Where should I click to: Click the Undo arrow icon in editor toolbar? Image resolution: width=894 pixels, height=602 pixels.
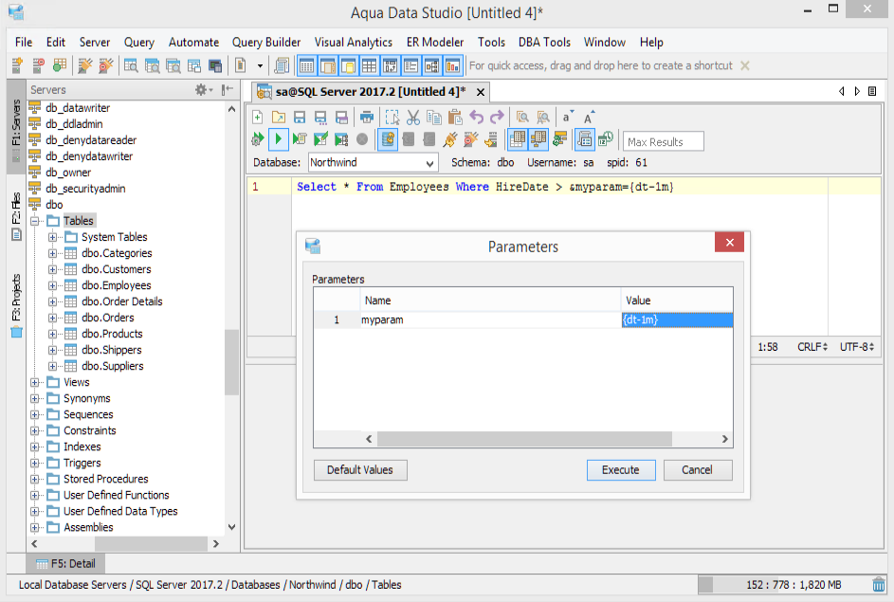click(x=476, y=118)
